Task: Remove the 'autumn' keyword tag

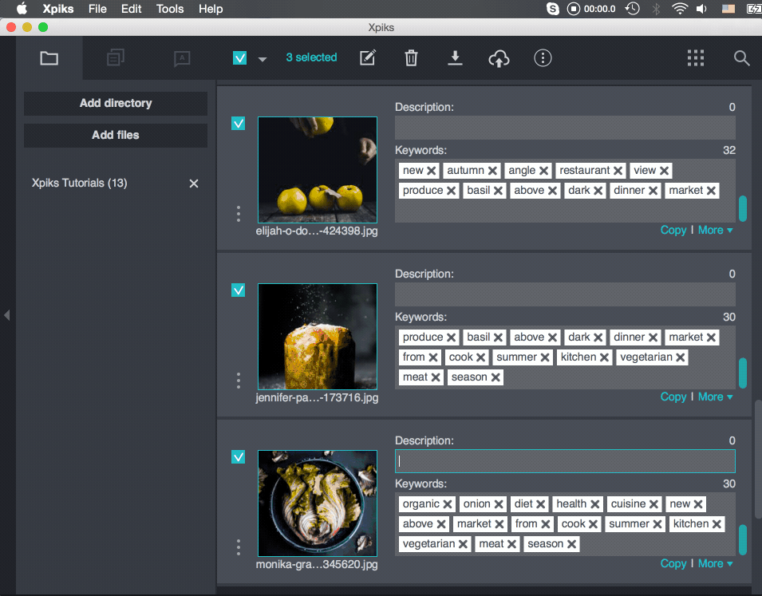Action: (493, 171)
